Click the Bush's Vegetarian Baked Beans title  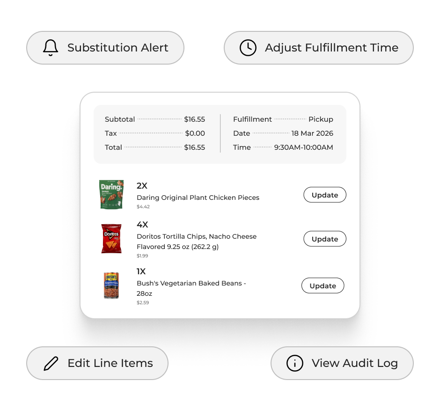[191, 288]
